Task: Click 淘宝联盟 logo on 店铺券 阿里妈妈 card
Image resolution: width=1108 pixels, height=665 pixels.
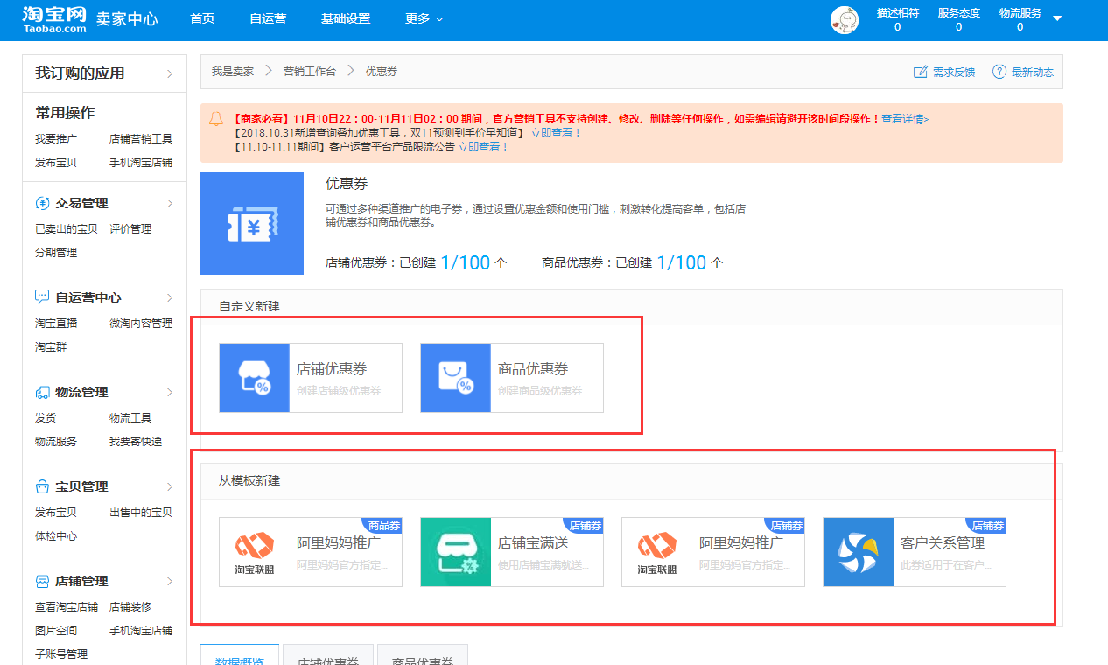Action: pyautogui.click(x=656, y=552)
